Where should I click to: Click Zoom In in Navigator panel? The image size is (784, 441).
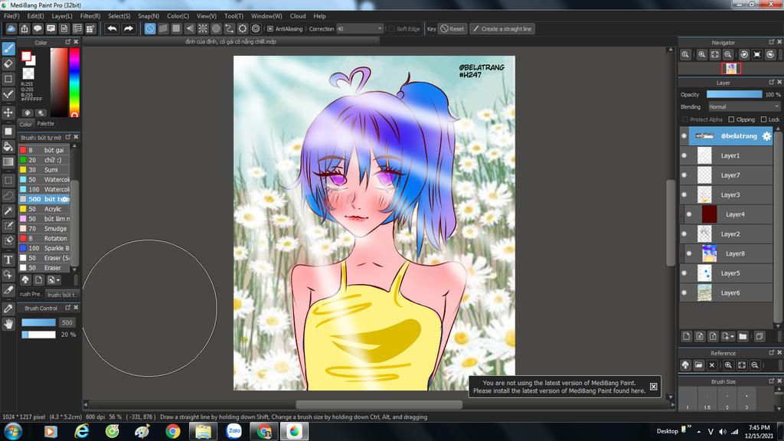[701, 54]
